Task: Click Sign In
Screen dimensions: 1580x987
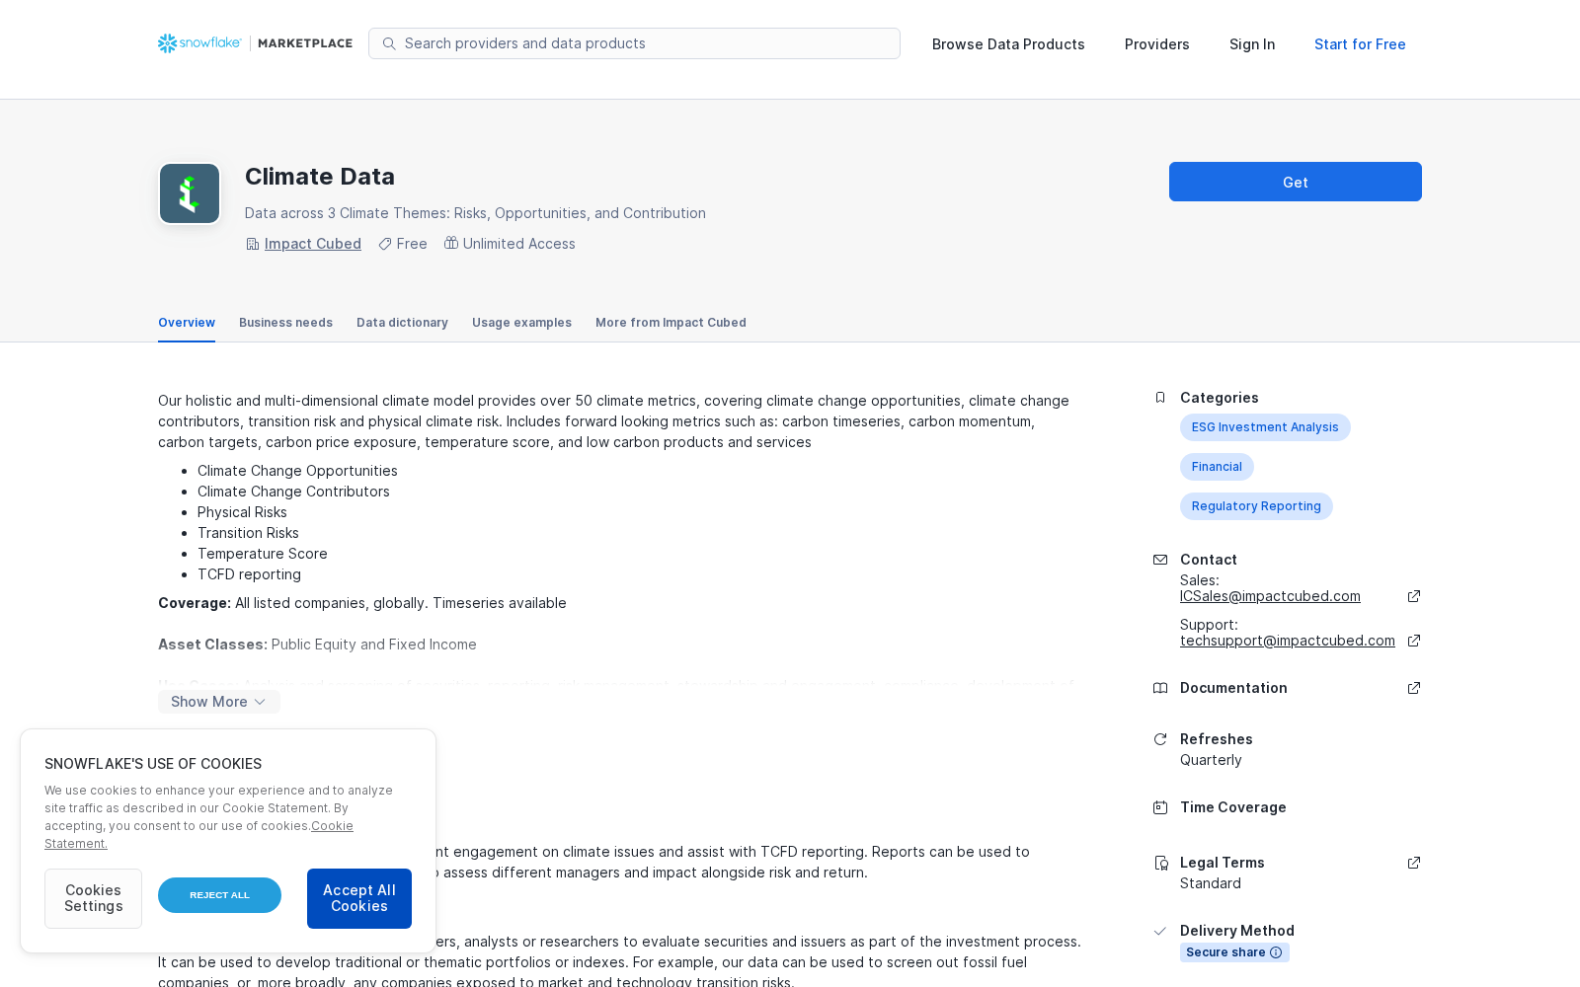Action: point(1252,44)
